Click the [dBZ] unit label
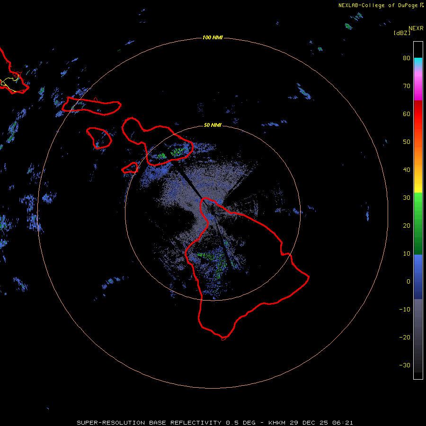Viewport: 426px width, 426px height. (x=402, y=33)
